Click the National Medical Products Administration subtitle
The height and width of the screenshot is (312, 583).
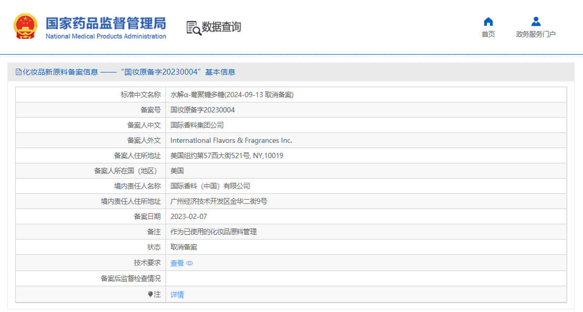click(106, 36)
